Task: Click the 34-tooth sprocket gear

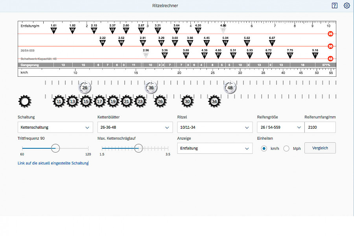Action: pyautogui.click(x=214, y=101)
